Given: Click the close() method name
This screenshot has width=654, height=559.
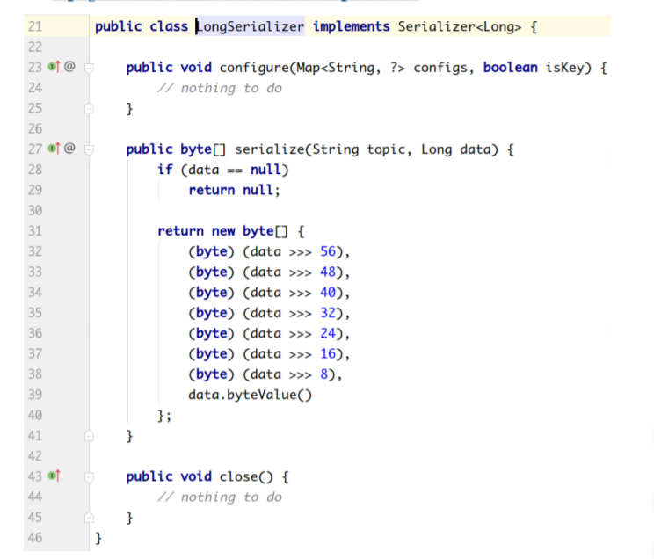Looking at the screenshot, I should [x=246, y=476].
